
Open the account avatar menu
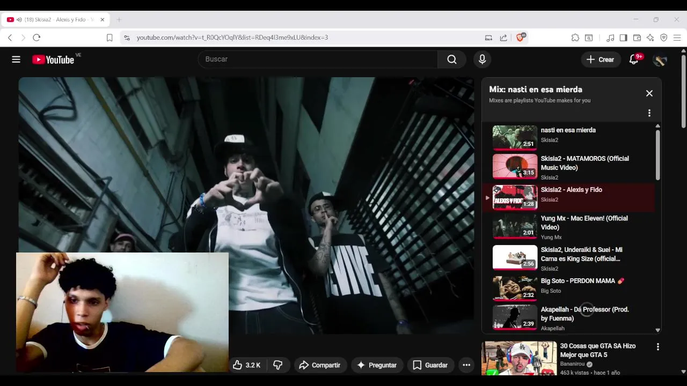(660, 60)
